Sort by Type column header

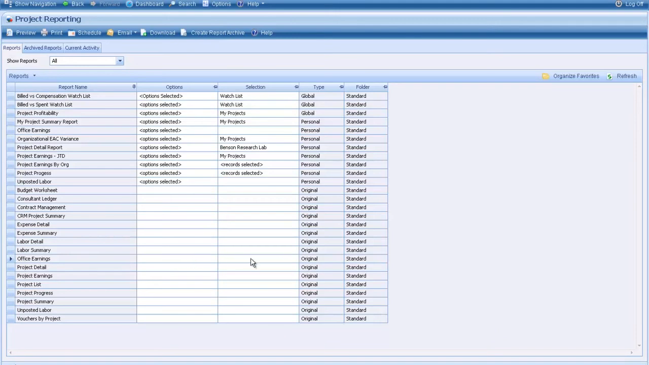[319, 87]
